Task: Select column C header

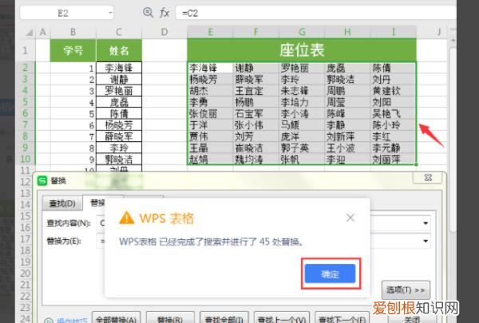Action: [x=119, y=32]
